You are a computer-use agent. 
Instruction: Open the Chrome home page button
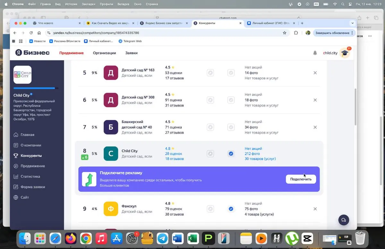(39, 33)
